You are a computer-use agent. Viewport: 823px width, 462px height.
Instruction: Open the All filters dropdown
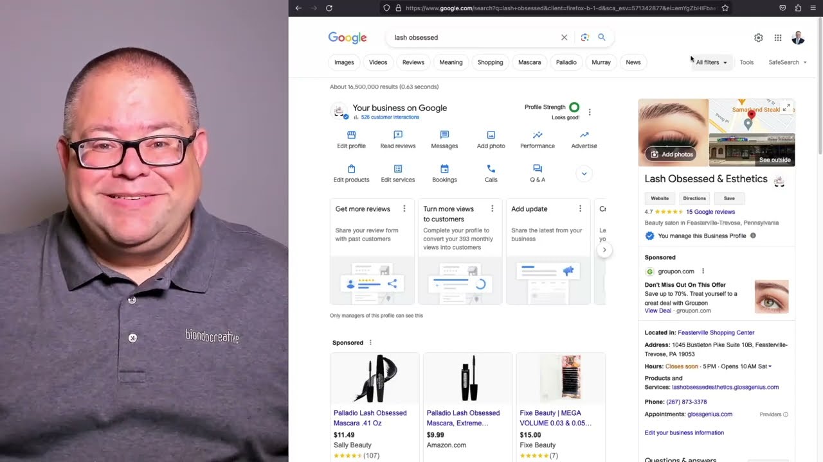coord(711,62)
